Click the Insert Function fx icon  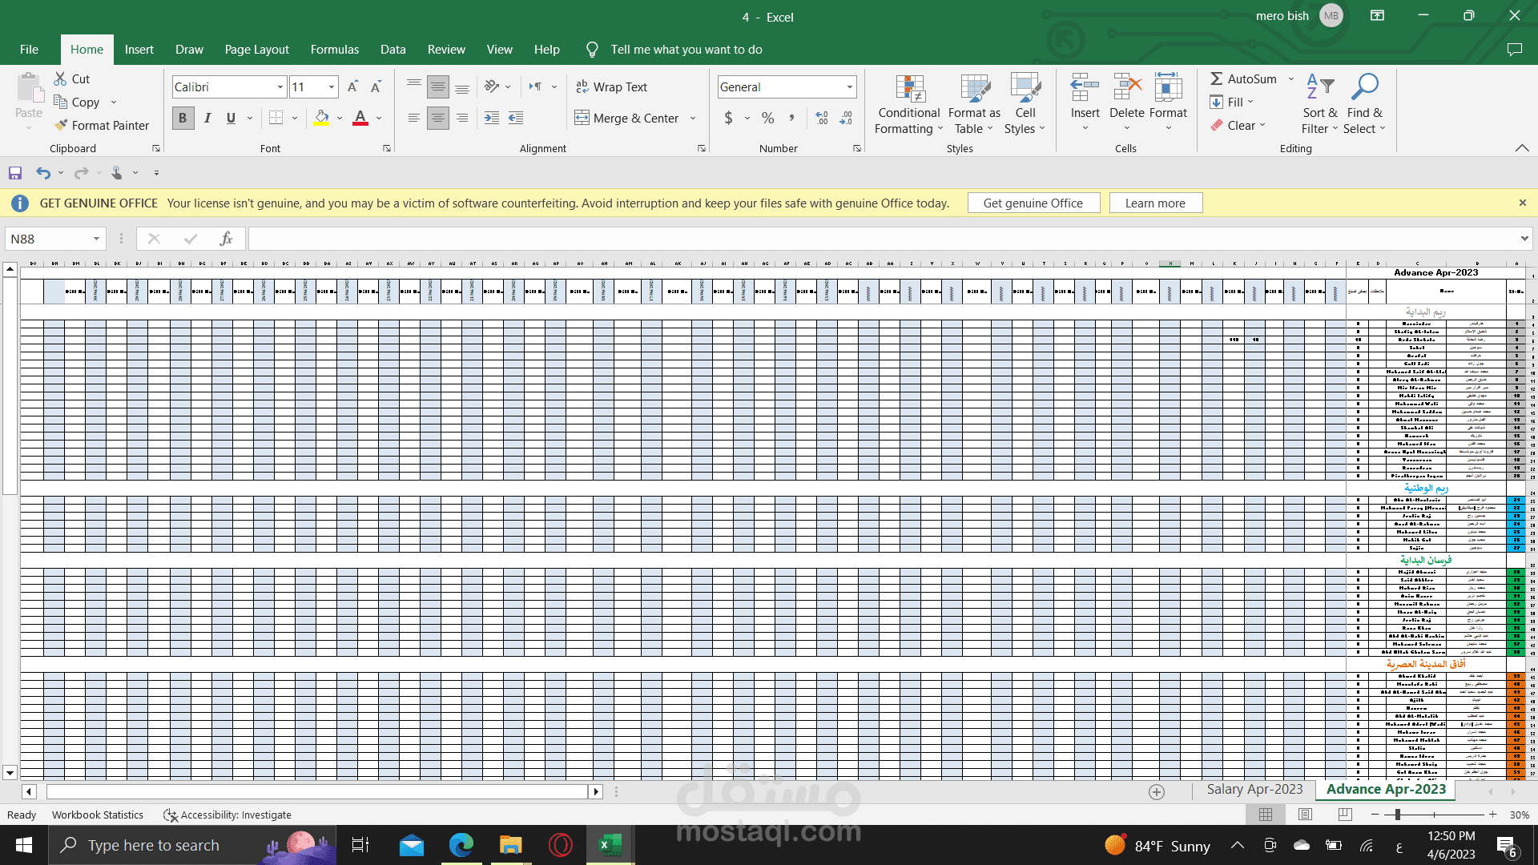[x=226, y=239]
